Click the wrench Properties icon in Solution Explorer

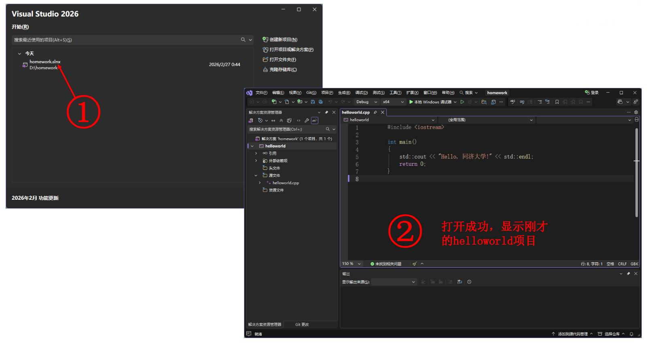pos(307,121)
